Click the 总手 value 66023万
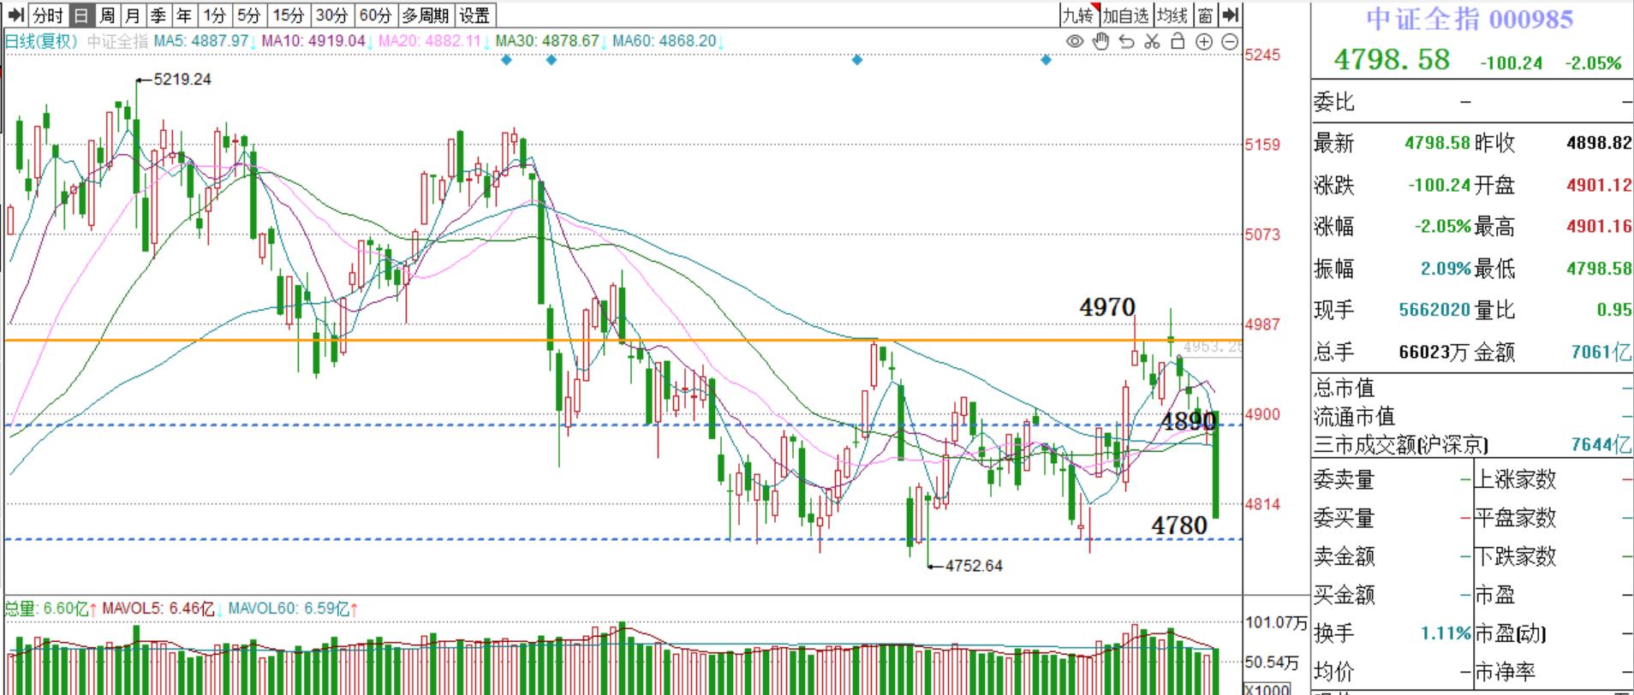 coord(1434,352)
